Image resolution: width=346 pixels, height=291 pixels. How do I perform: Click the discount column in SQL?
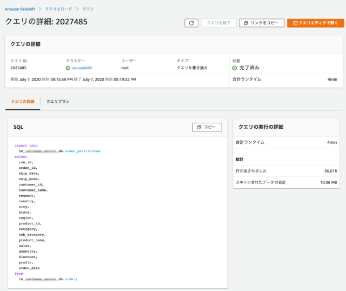pyautogui.click(x=28, y=257)
